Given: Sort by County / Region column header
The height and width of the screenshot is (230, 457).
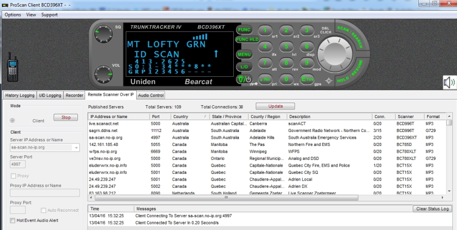Looking at the screenshot, I should point(268,117).
